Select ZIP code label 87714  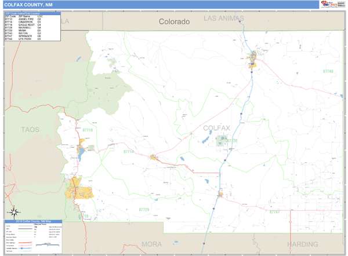click(x=129, y=151)
